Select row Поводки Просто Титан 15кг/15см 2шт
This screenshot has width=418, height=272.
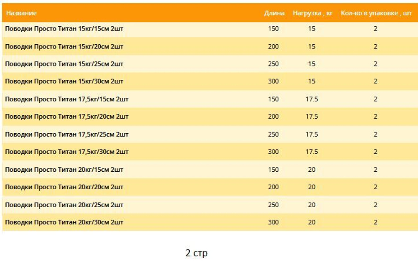point(210,29)
